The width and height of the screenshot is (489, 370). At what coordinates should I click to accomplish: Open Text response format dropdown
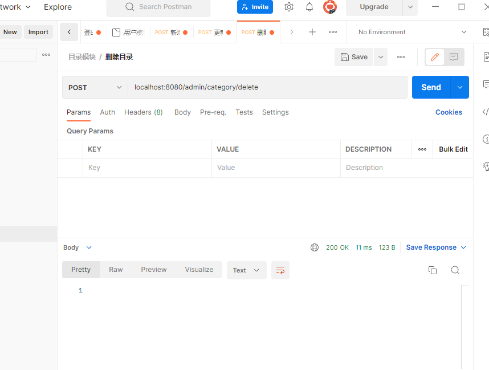[247, 270]
